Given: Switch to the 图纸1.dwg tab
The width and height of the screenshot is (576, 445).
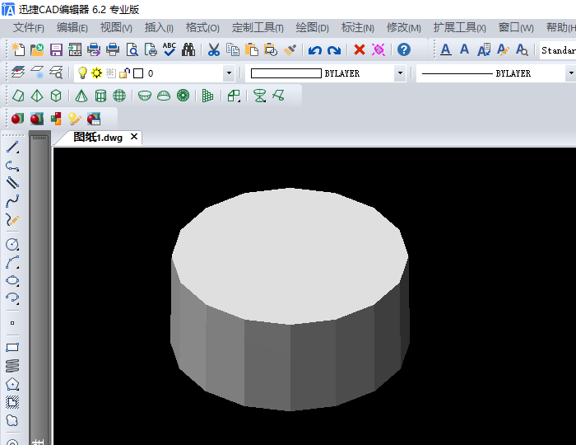Looking at the screenshot, I should tap(98, 137).
